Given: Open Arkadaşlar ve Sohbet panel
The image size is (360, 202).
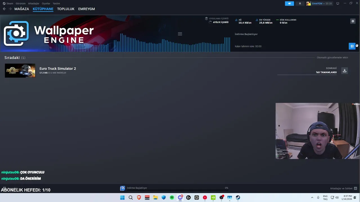Looking at the screenshot, I should [343, 188].
